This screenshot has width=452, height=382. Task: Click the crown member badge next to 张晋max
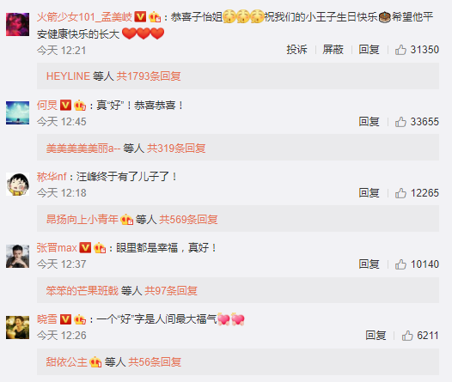(x=100, y=247)
